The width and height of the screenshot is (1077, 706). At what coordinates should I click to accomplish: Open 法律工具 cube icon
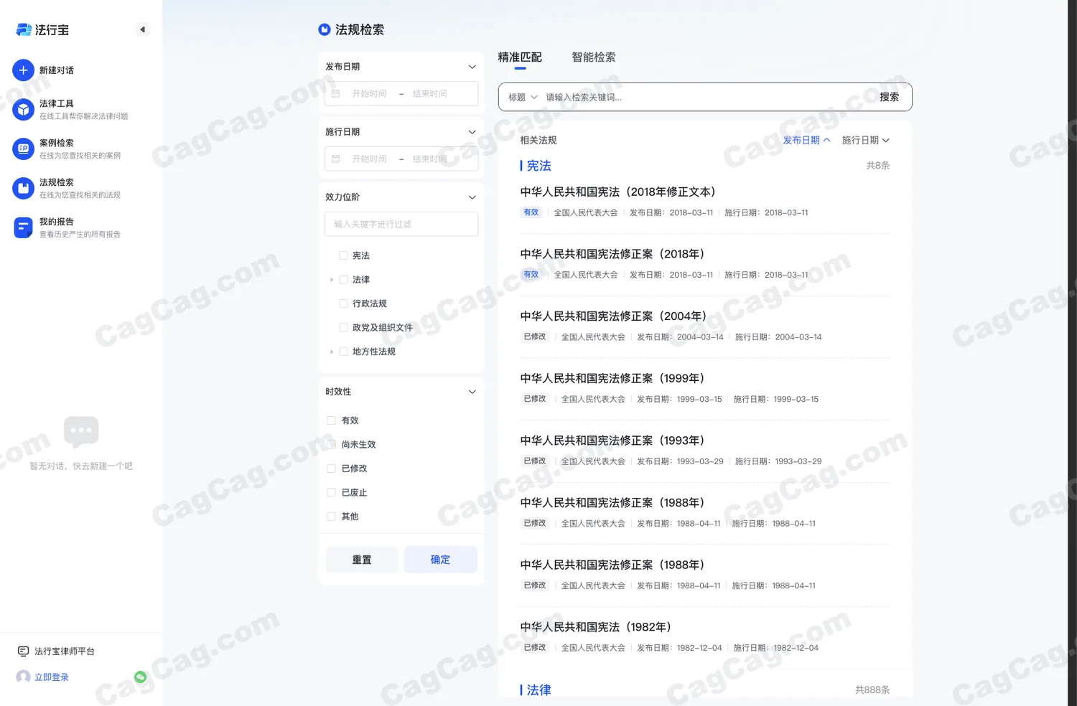[23, 109]
